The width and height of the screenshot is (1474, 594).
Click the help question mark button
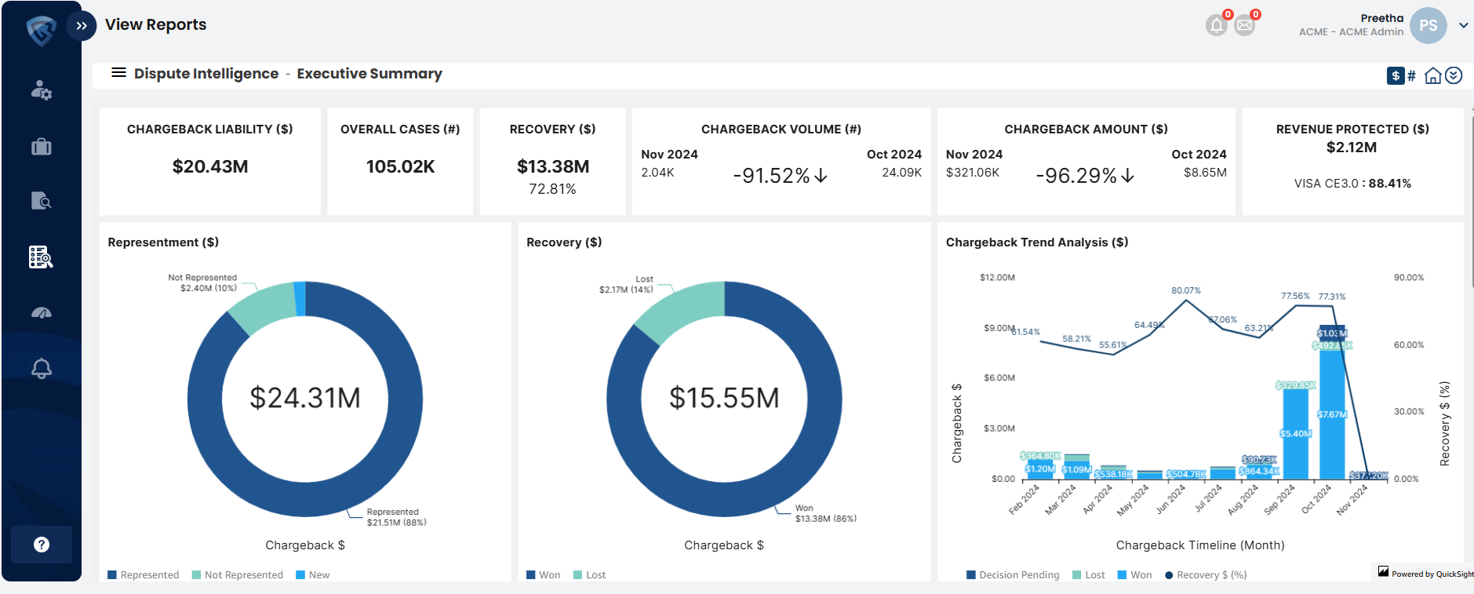(42, 545)
